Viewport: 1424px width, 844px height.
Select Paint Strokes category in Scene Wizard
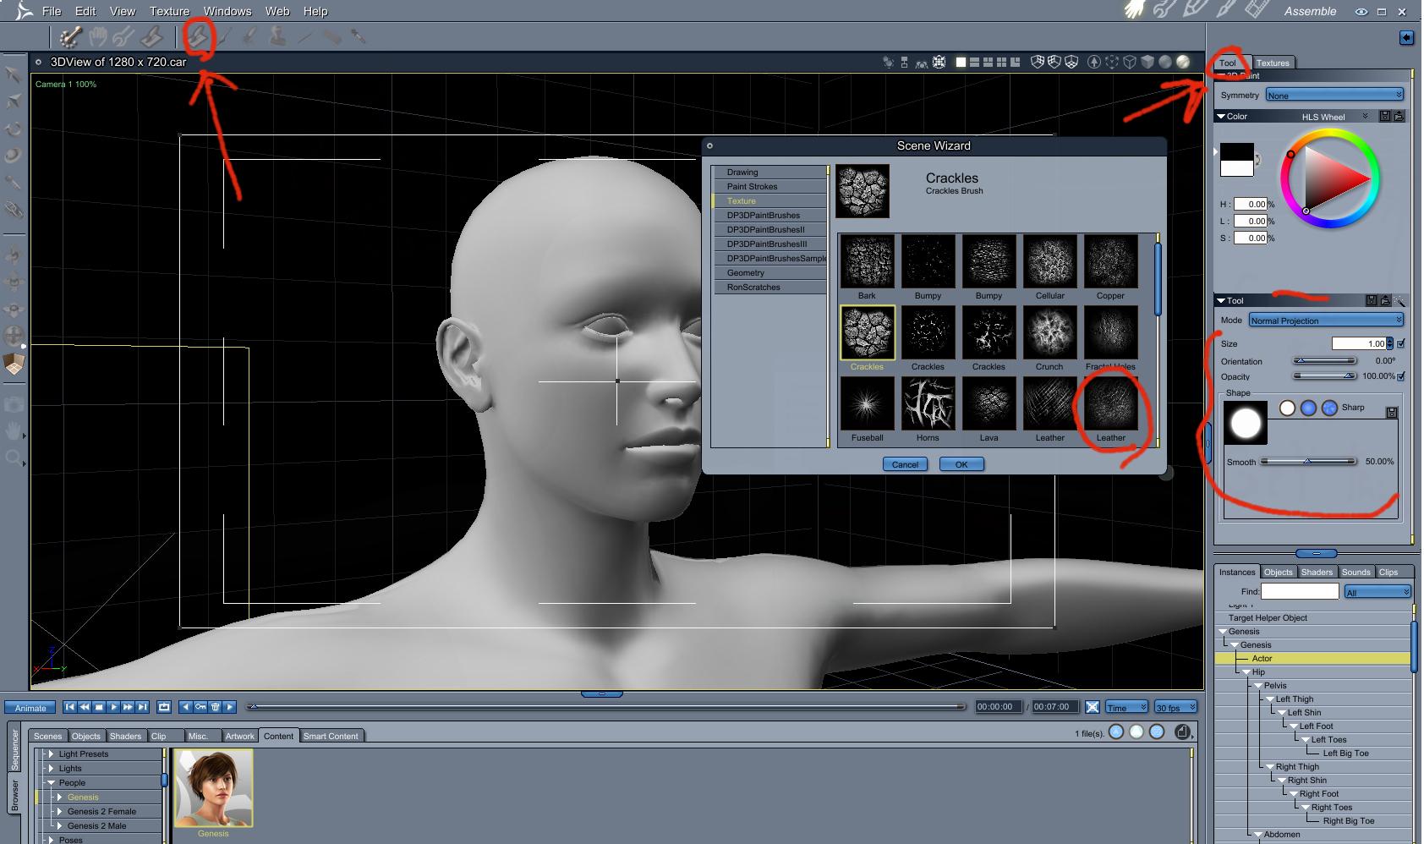point(770,187)
